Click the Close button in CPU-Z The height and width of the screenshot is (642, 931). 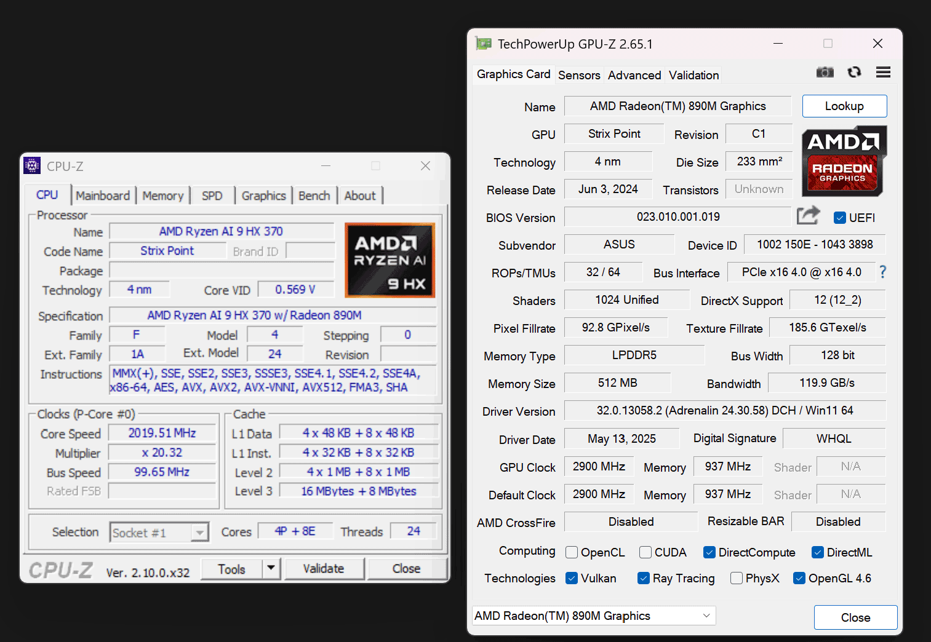[x=407, y=569]
